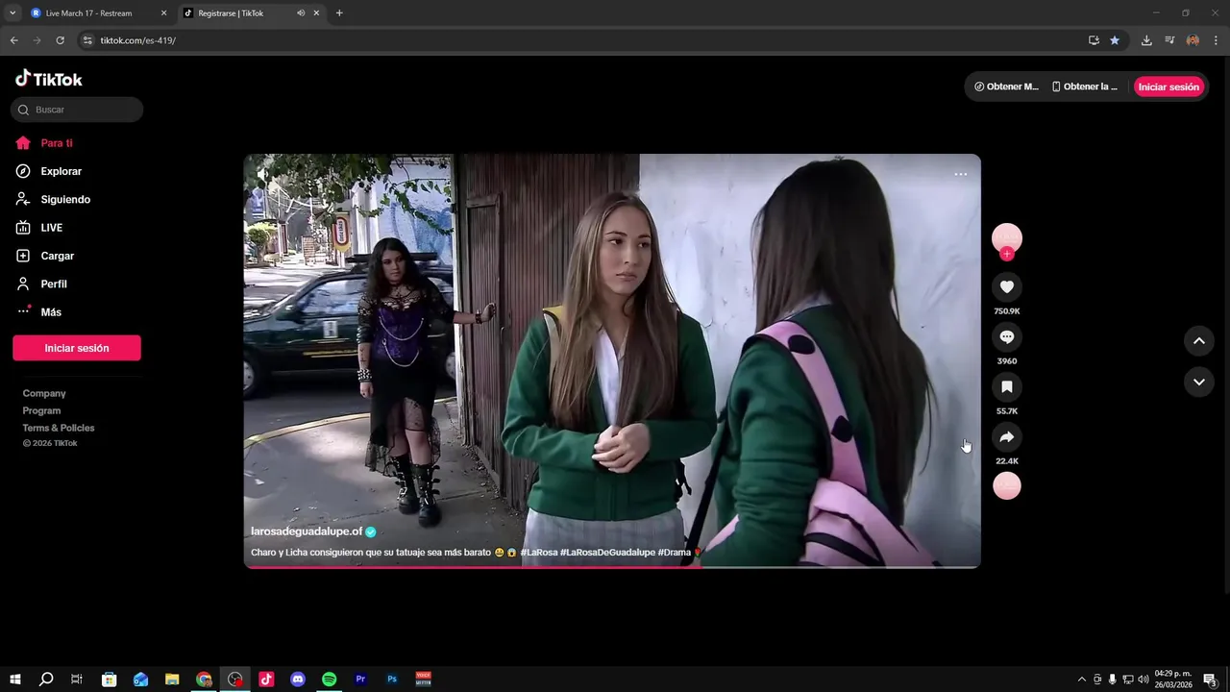Open the notification center icon
This screenshot has height=692, width=1230.
point(1210,680)
